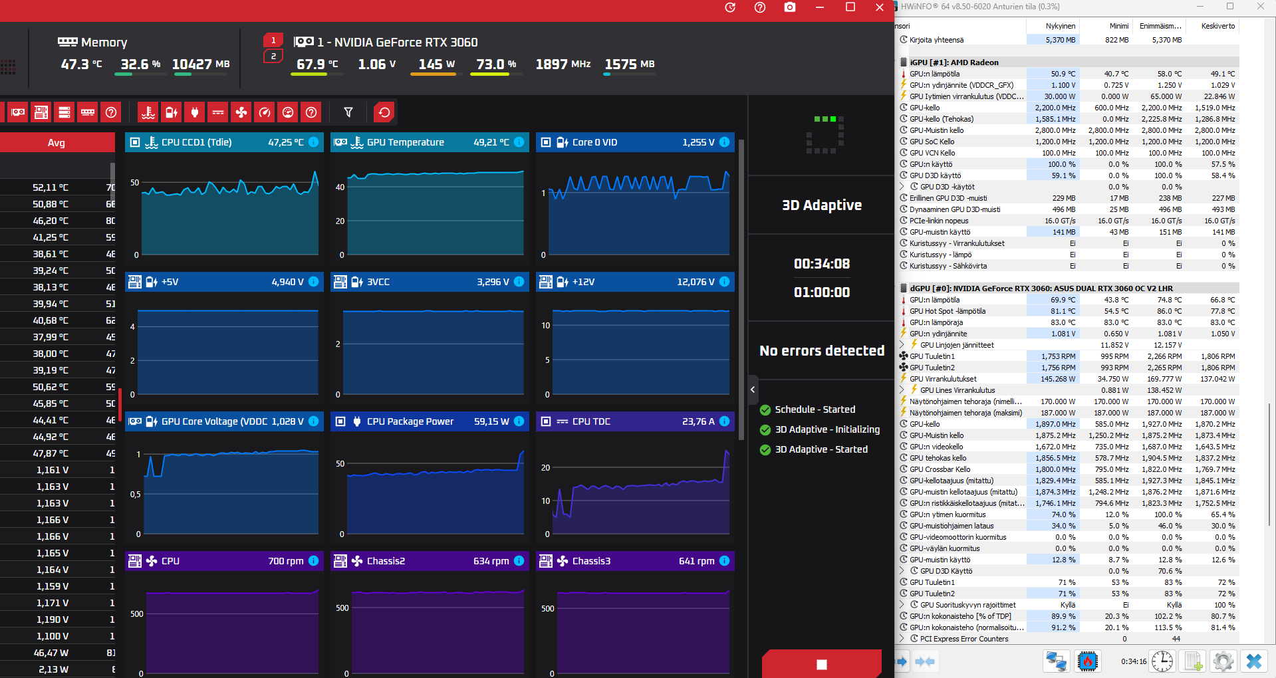
Task: Toggle the temperature sensor filter icon
Action: (x=148, y=112)
